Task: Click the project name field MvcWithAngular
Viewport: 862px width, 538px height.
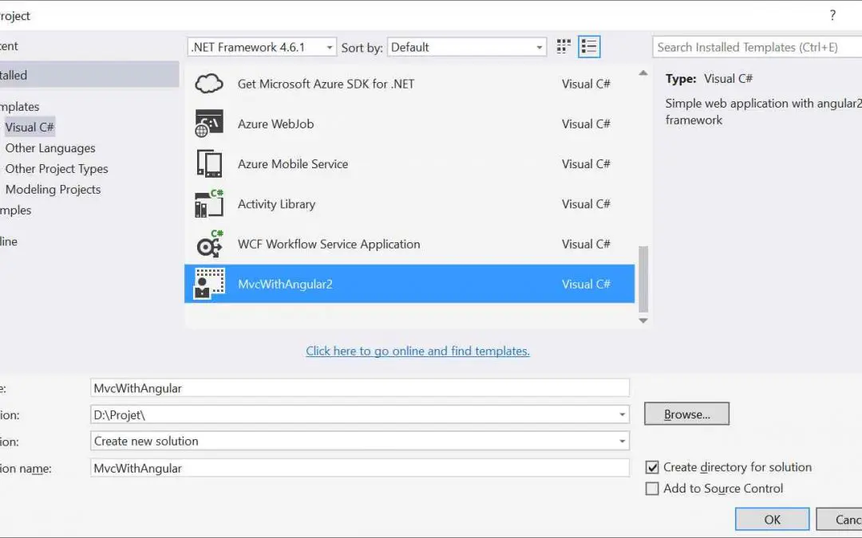Action: 360,388
